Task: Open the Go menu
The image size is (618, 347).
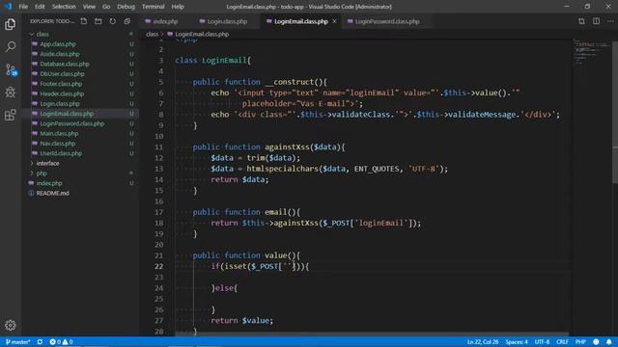Action: (106, 7)
